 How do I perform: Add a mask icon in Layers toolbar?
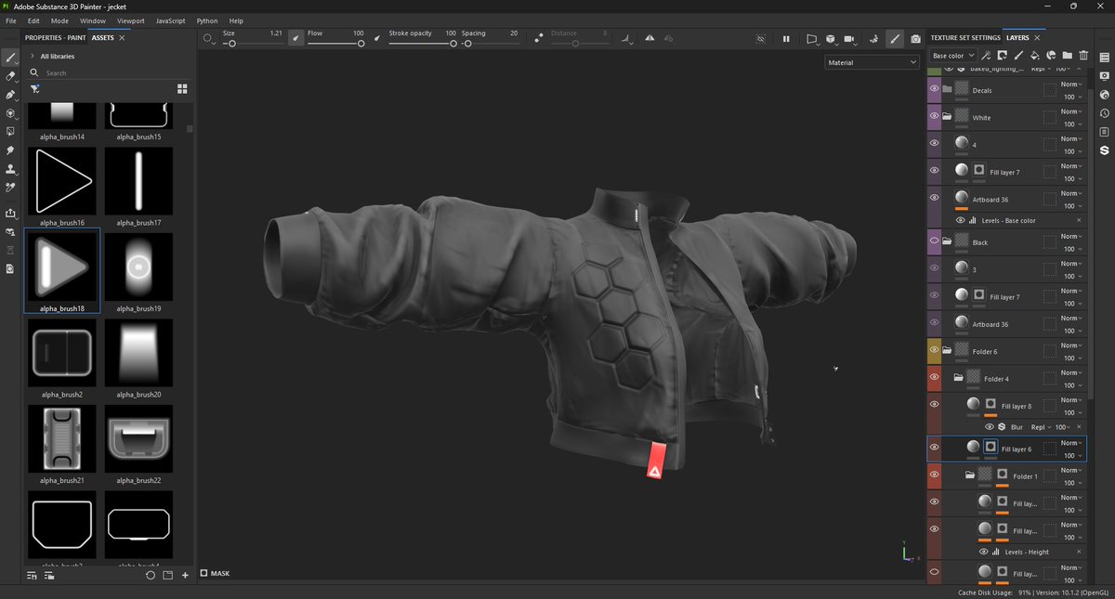click(x=1003, y=56)
